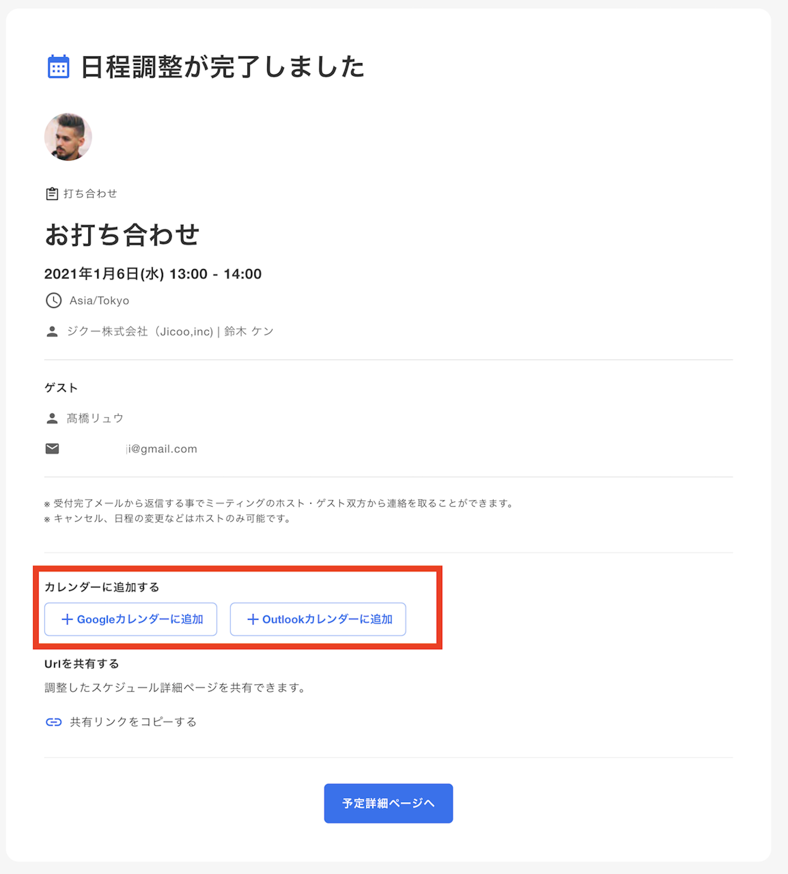Click the guest name 高橋リュウ
This screenshot has height=874, width=788.
95,418
